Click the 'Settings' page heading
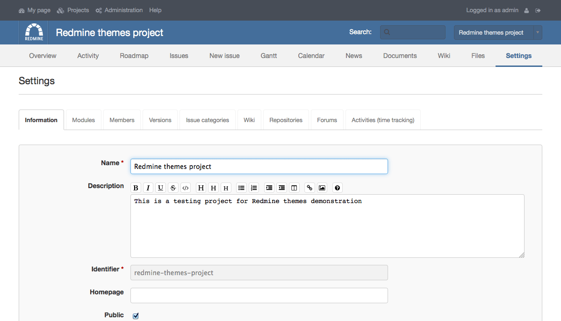Screen dimensions: 561x321 click(x=37, y=81)
